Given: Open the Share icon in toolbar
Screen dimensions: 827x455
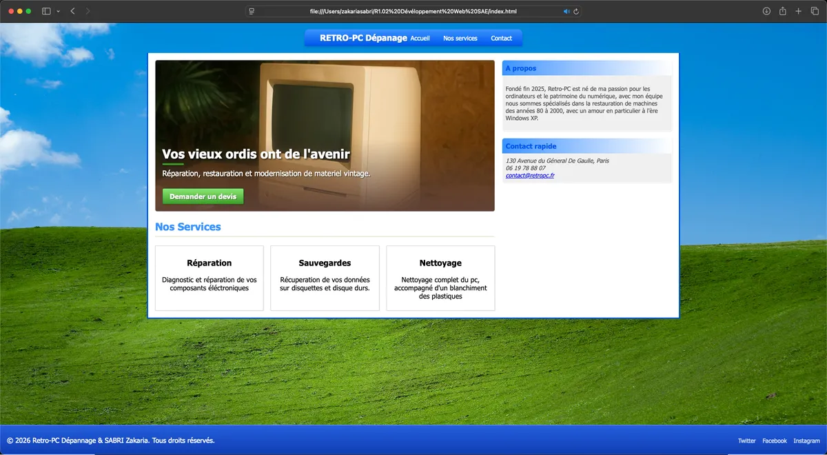Looking at the screenshot, I should tap(783, 11).
